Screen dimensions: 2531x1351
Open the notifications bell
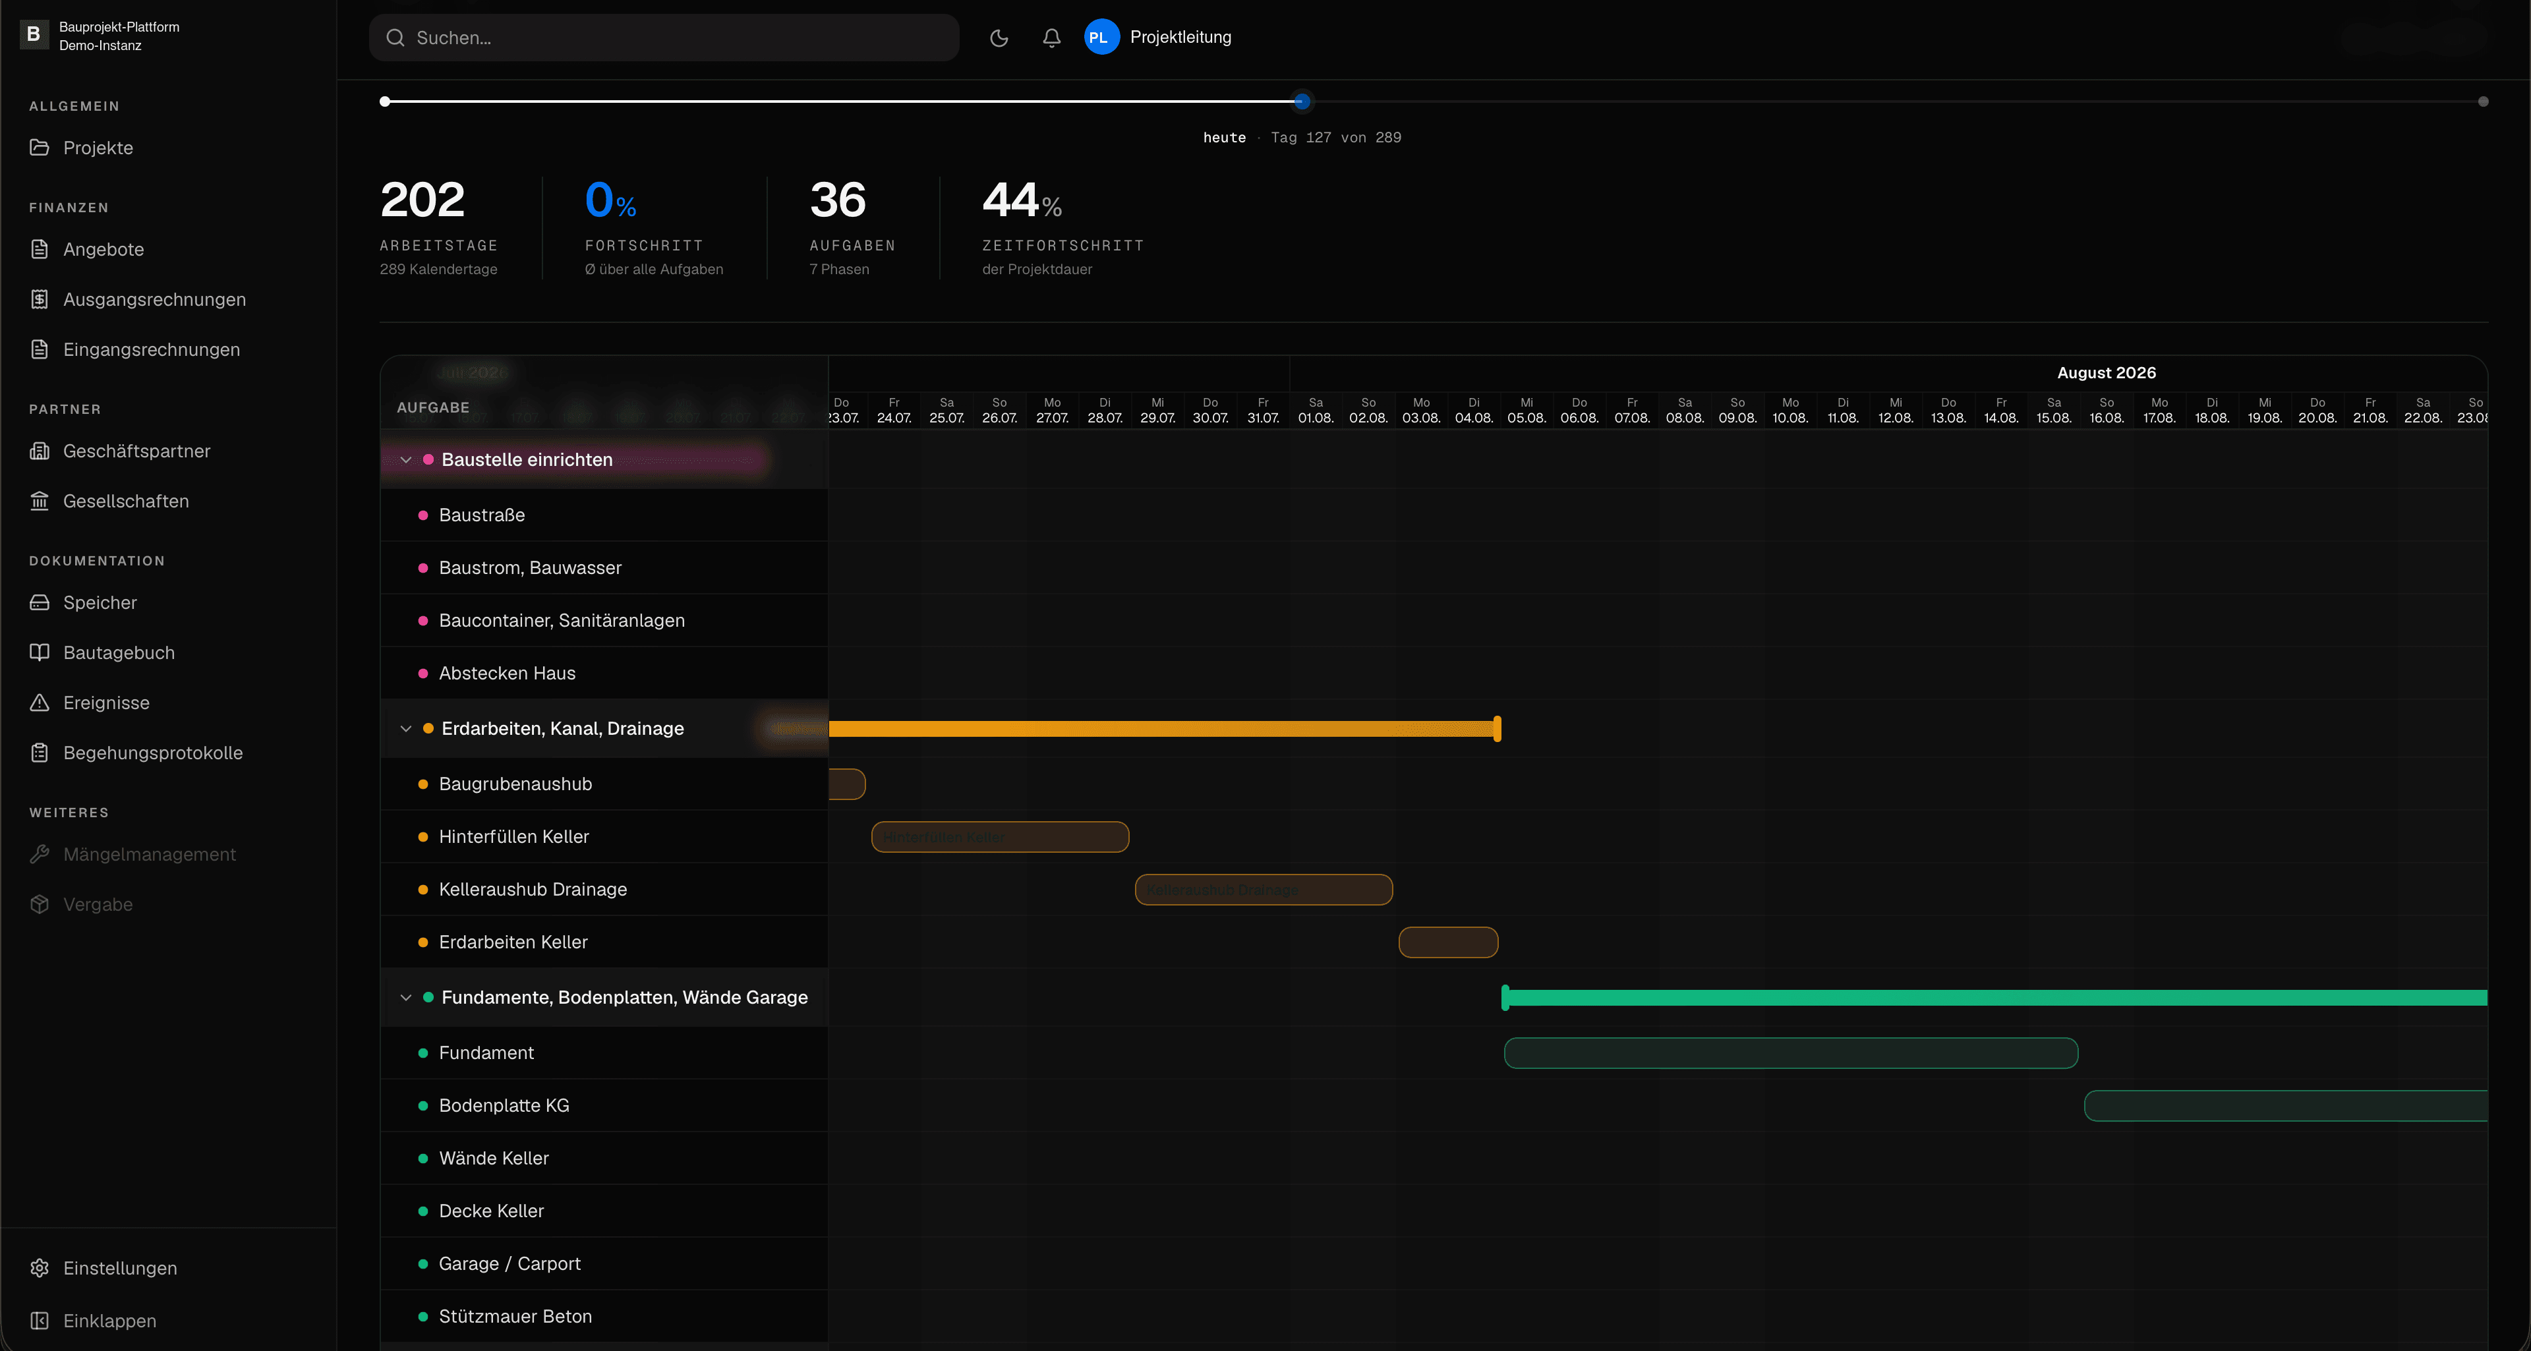pos(1051,38)
